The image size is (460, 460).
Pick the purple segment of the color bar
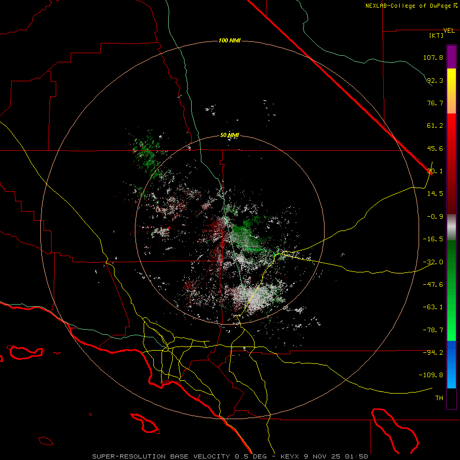point(451,57)
